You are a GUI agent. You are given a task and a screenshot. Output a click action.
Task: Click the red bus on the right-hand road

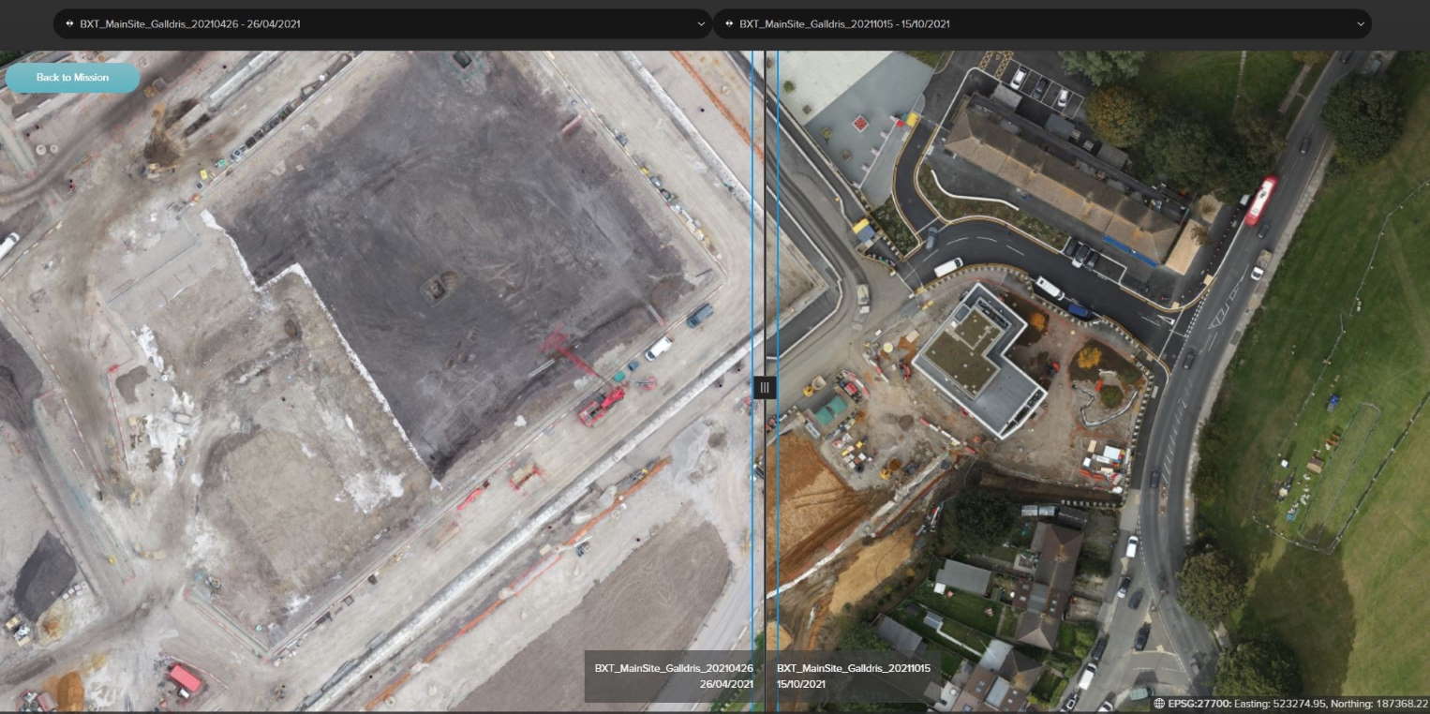(x=1260, y=201)
